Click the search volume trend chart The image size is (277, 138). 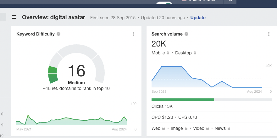[x=207, y=76]
